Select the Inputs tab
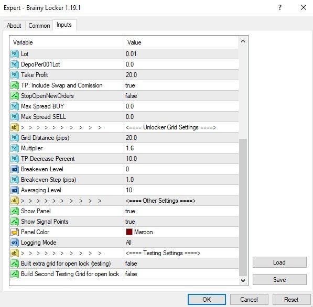 (64, 25)
